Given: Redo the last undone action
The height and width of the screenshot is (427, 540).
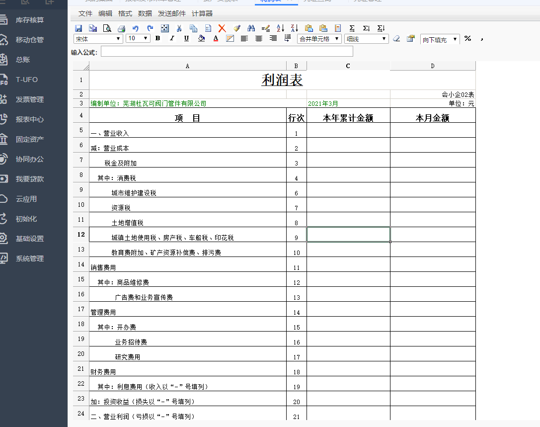Looking at the screenshot, I should (150, 28).
